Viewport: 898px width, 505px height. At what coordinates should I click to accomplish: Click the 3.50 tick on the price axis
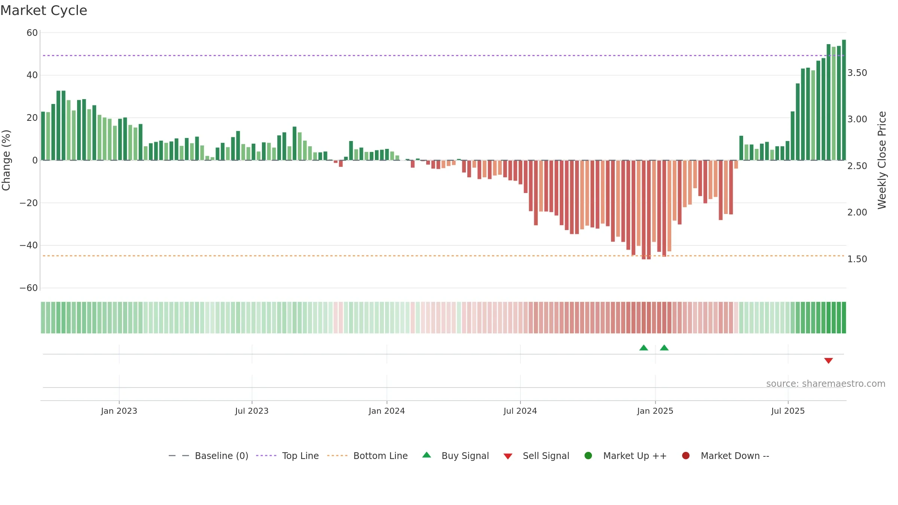coord(857,73)
